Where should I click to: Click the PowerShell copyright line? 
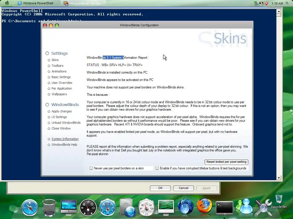click(x=72, y=14)
